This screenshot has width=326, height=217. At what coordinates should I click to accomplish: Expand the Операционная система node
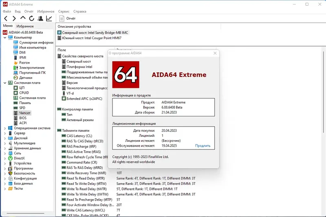pos(5,128)
